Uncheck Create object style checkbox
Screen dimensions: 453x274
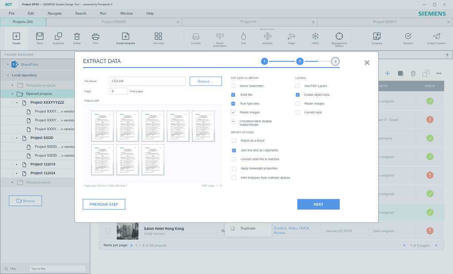click(x=298, y=95)
